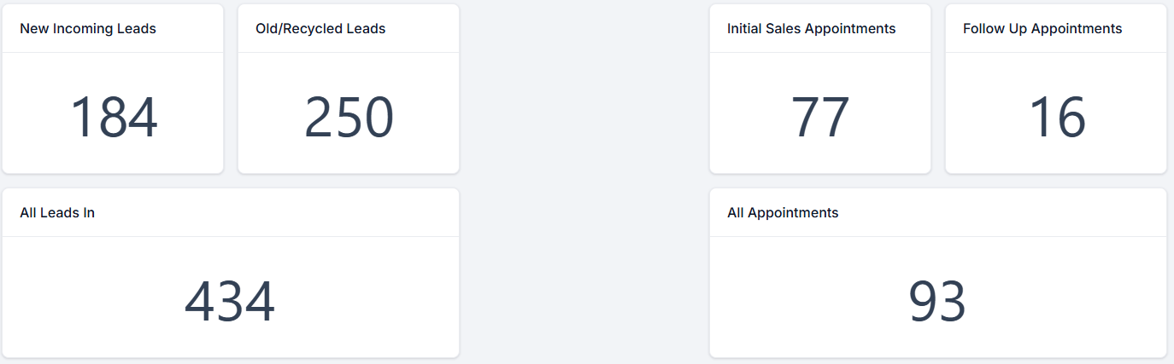Click the All Appointments heading
The image size is (1174, 364).
point(783,213)
